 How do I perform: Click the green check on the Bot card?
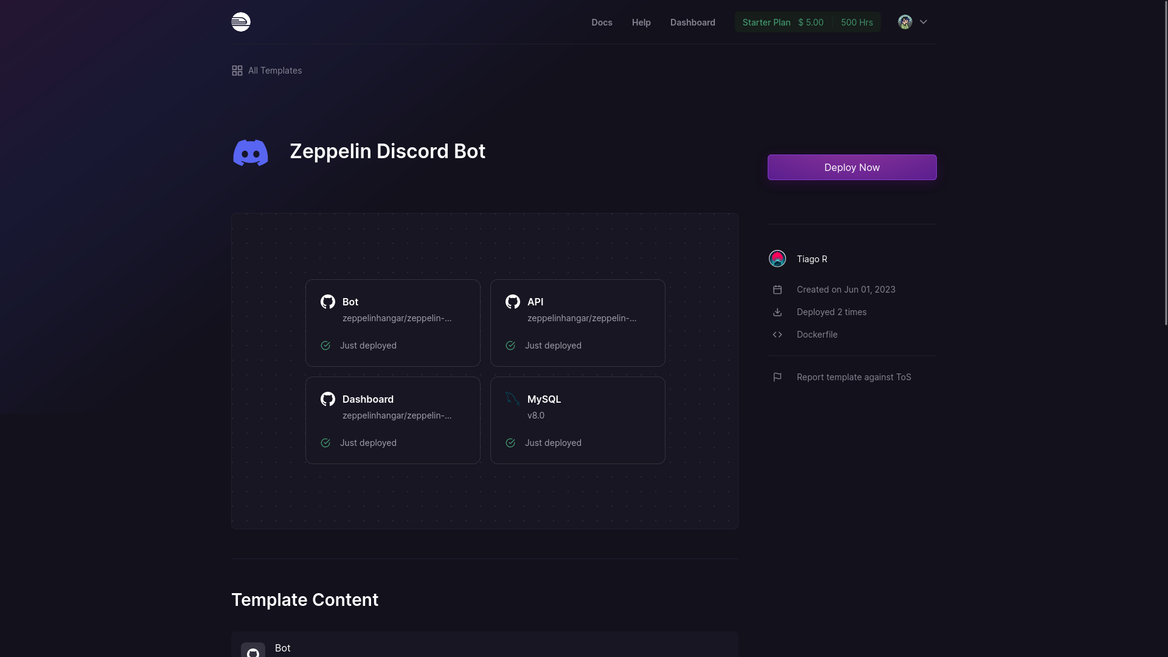pyautogui.click(x=325, y=346)
